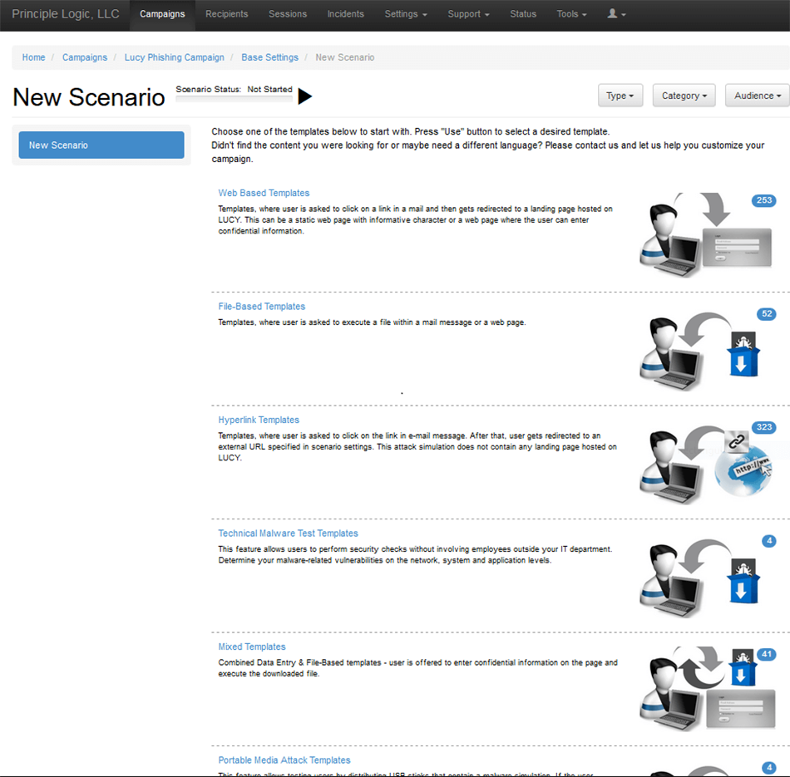This screenshot has height=777, width=790.
Task: Expand the Category filter dropdown
Action: pyautogui.click(x=684, y=96)
